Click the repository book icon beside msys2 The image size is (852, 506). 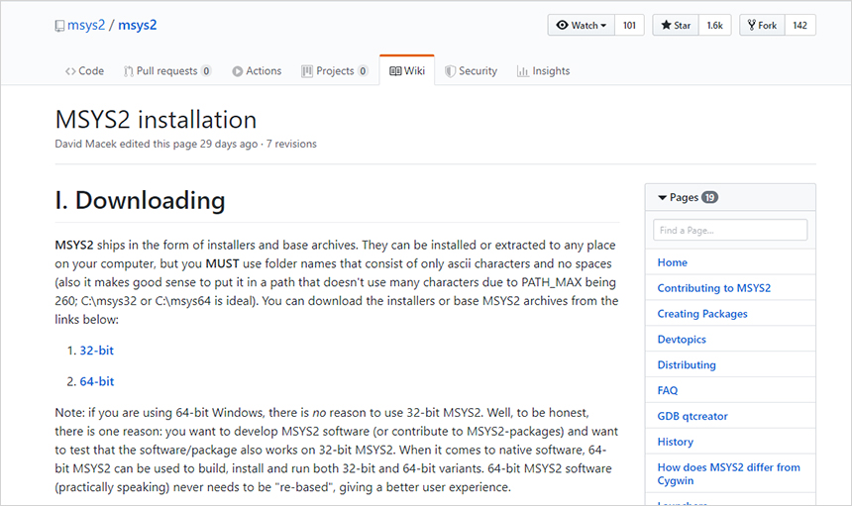(x=59, y=26)
